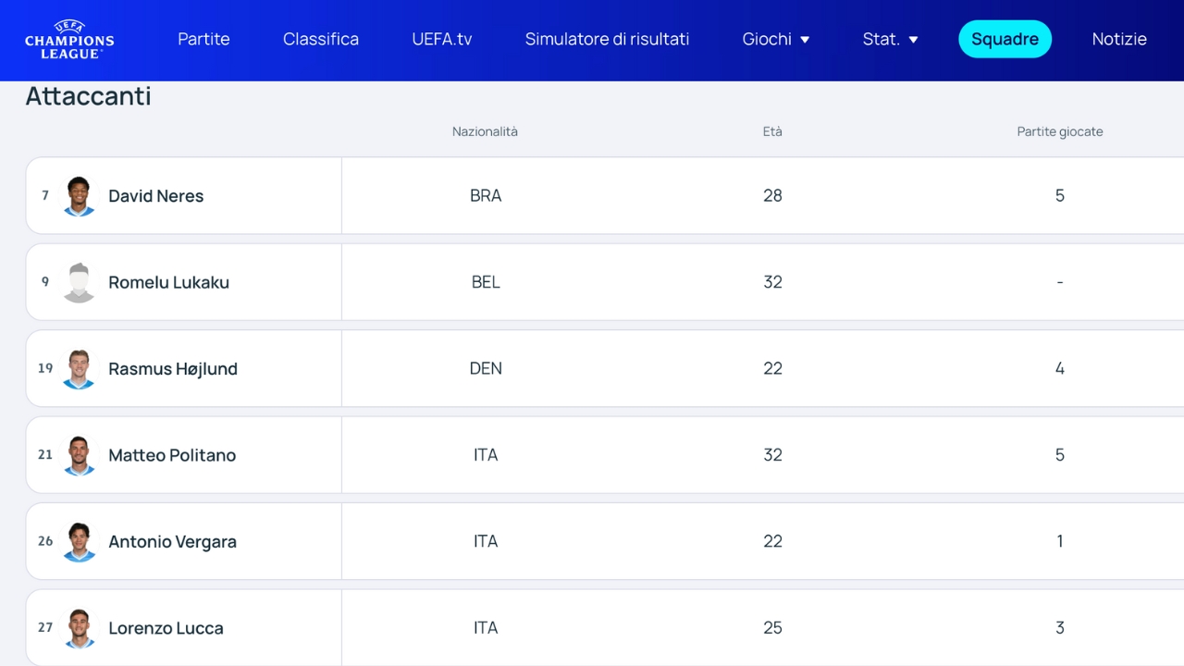This screenshot has width=1184, height=666.
Task: Open Lorenzo Lucca's avatar photo
Action: pos(79,628)
